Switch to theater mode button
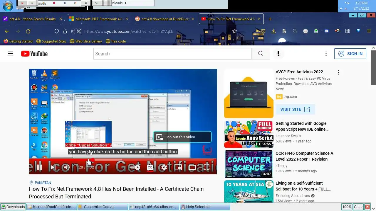Screen dimensions: 376x211 (192, 167)
